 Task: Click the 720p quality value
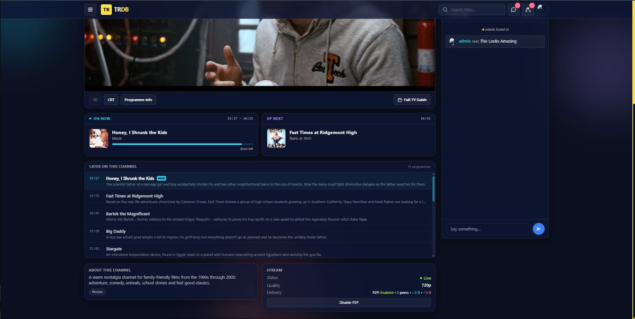426,285
